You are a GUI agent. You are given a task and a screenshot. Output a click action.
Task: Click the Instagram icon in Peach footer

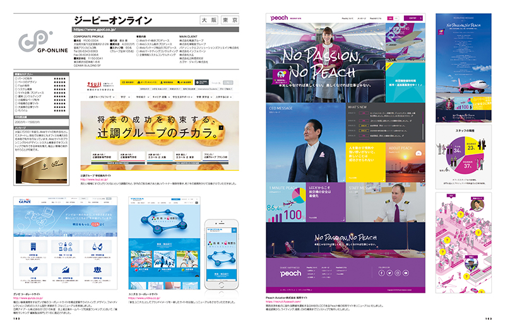click(x=398, y=273)
